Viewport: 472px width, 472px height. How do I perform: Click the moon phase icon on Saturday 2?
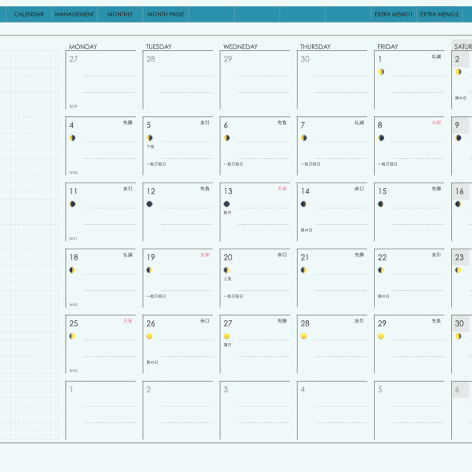[x=458, y=72]
